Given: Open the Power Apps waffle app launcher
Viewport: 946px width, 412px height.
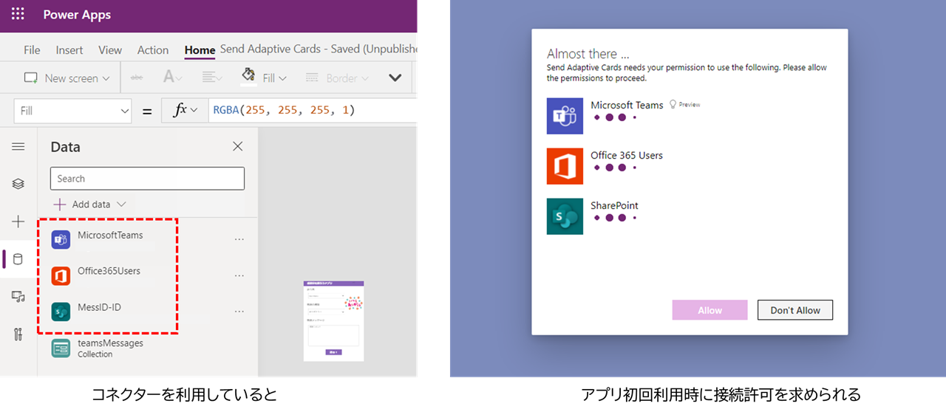Looking at the screenshot, I should click(18, 15).
